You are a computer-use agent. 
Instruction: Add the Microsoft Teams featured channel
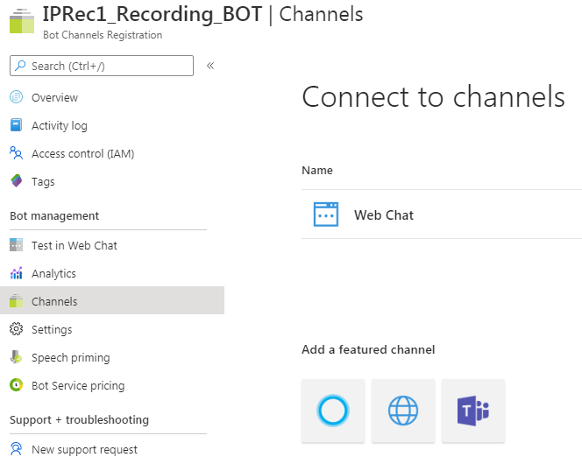[x=473, y=411]
